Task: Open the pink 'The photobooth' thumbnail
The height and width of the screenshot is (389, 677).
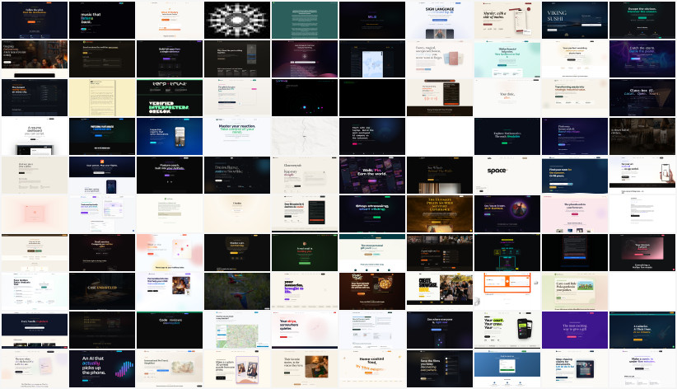Action: [575, 213]
